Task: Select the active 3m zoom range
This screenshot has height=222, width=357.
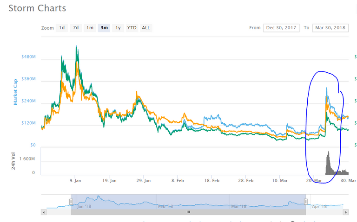Action: [x=104, y=28]
